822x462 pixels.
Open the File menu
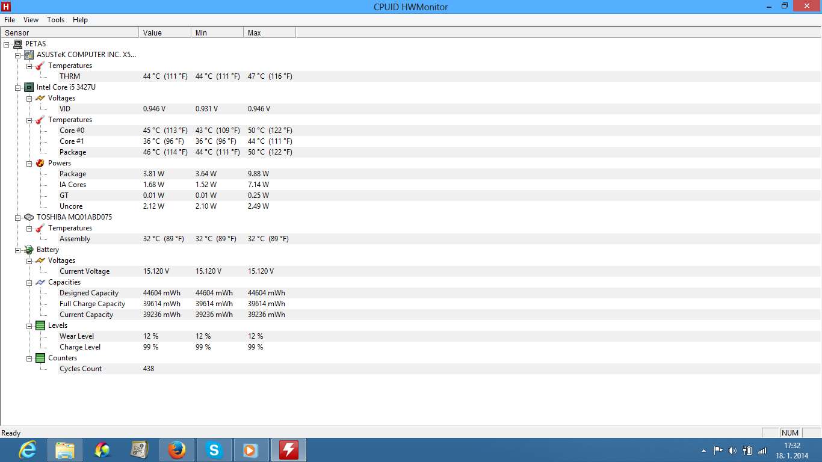[10, 20]
